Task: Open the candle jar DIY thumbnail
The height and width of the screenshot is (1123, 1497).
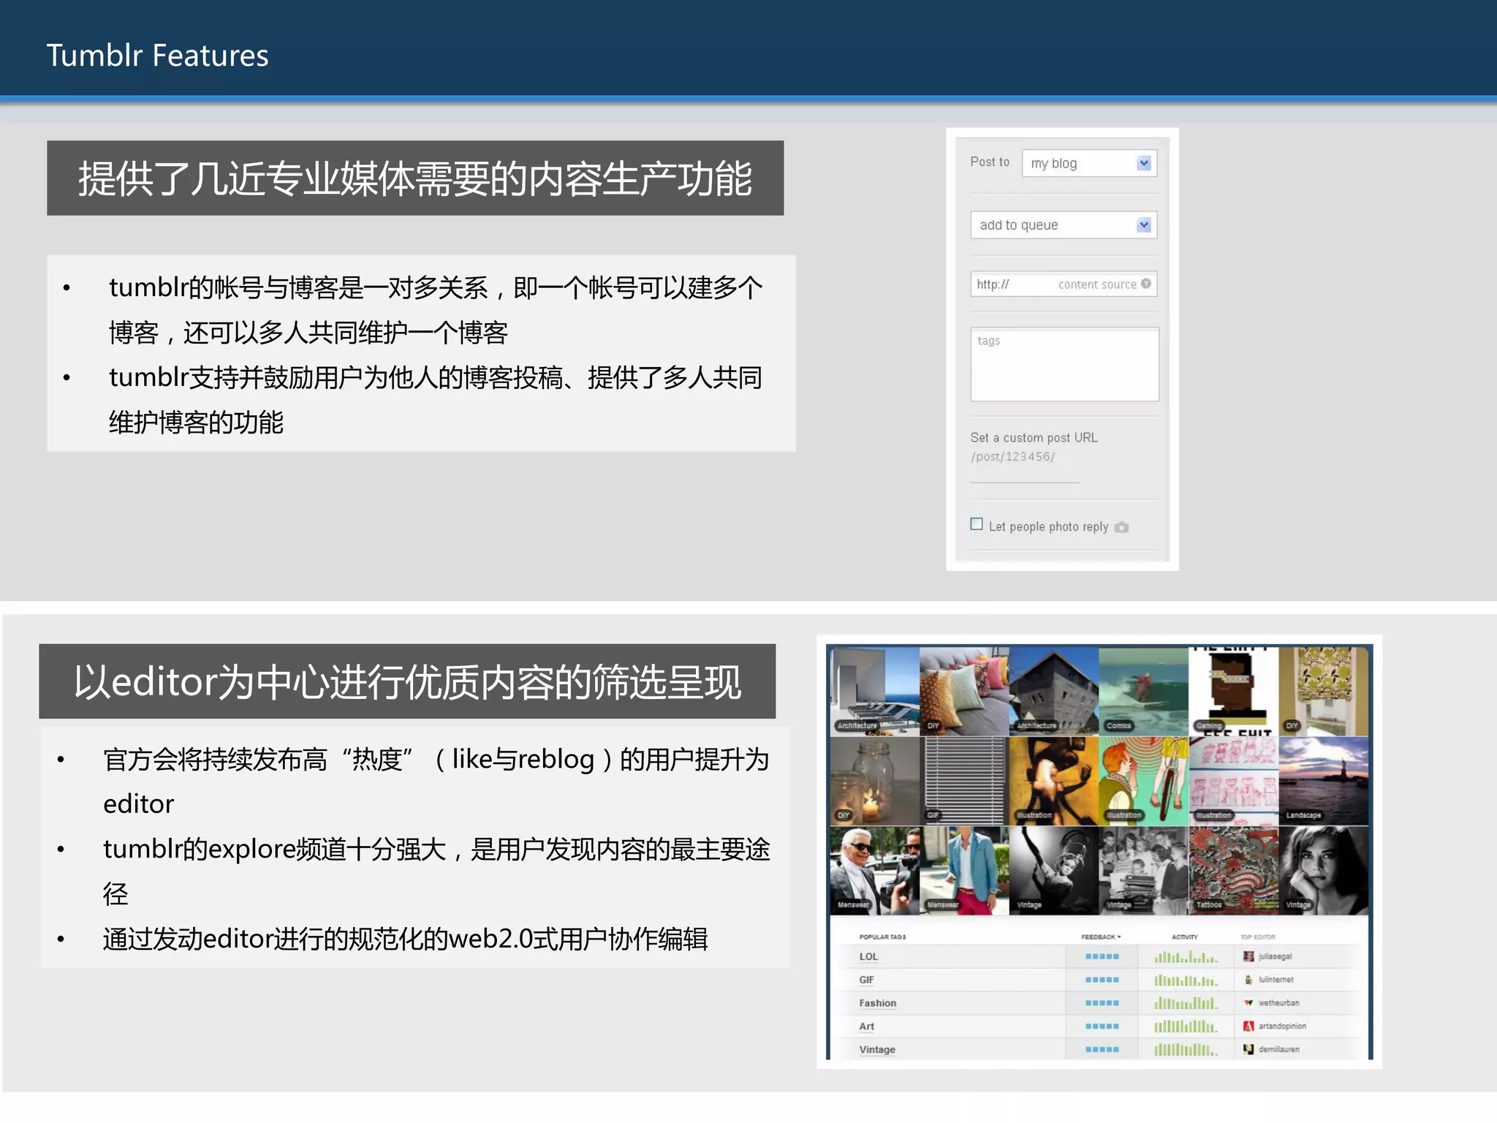Action: coord(875,781)
